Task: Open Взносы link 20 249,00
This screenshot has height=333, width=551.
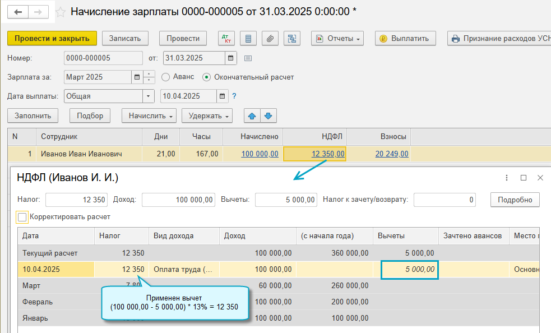Action: click(392, 154)
